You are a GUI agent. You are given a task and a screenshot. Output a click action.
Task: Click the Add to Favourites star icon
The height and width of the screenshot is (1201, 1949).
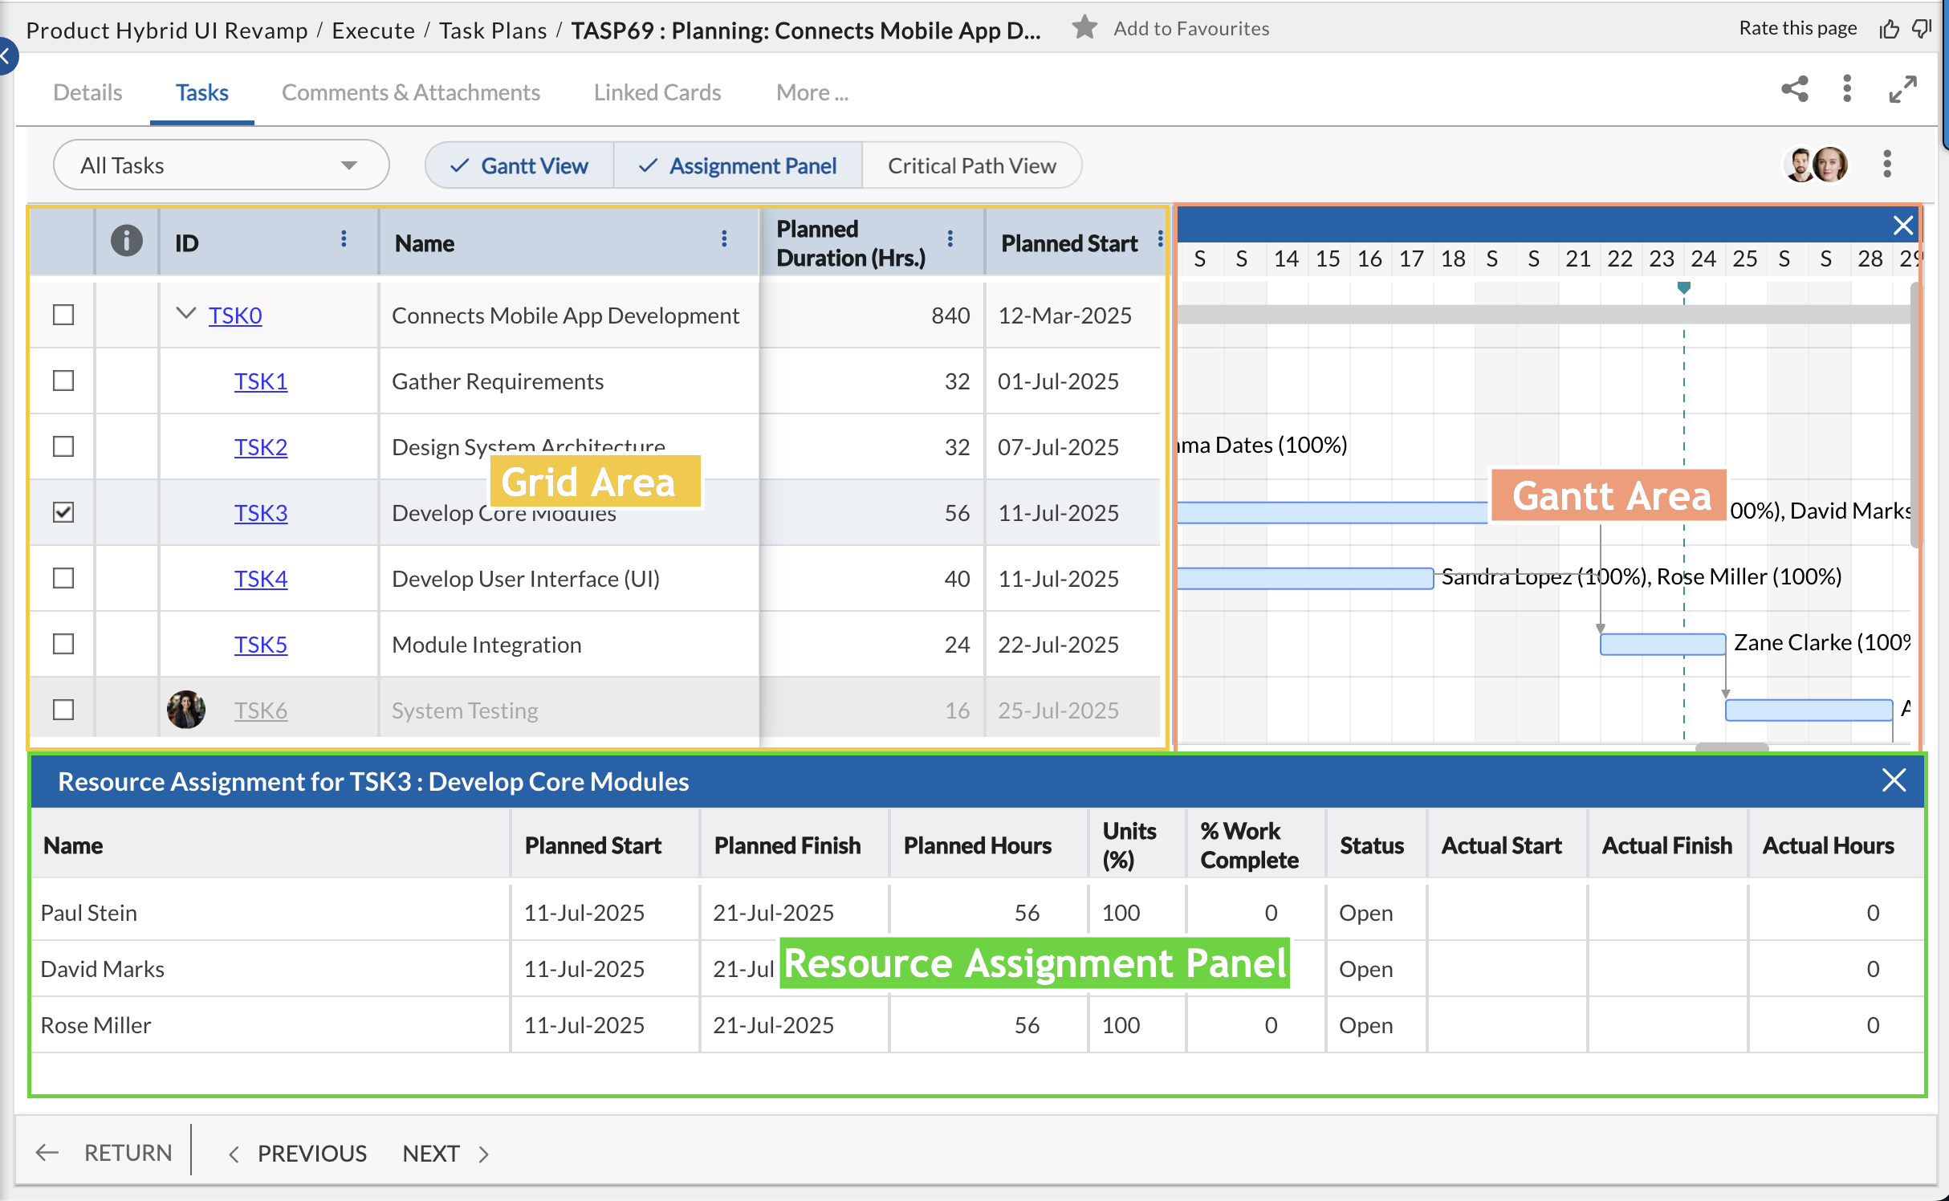click(x=1084, y=28)
